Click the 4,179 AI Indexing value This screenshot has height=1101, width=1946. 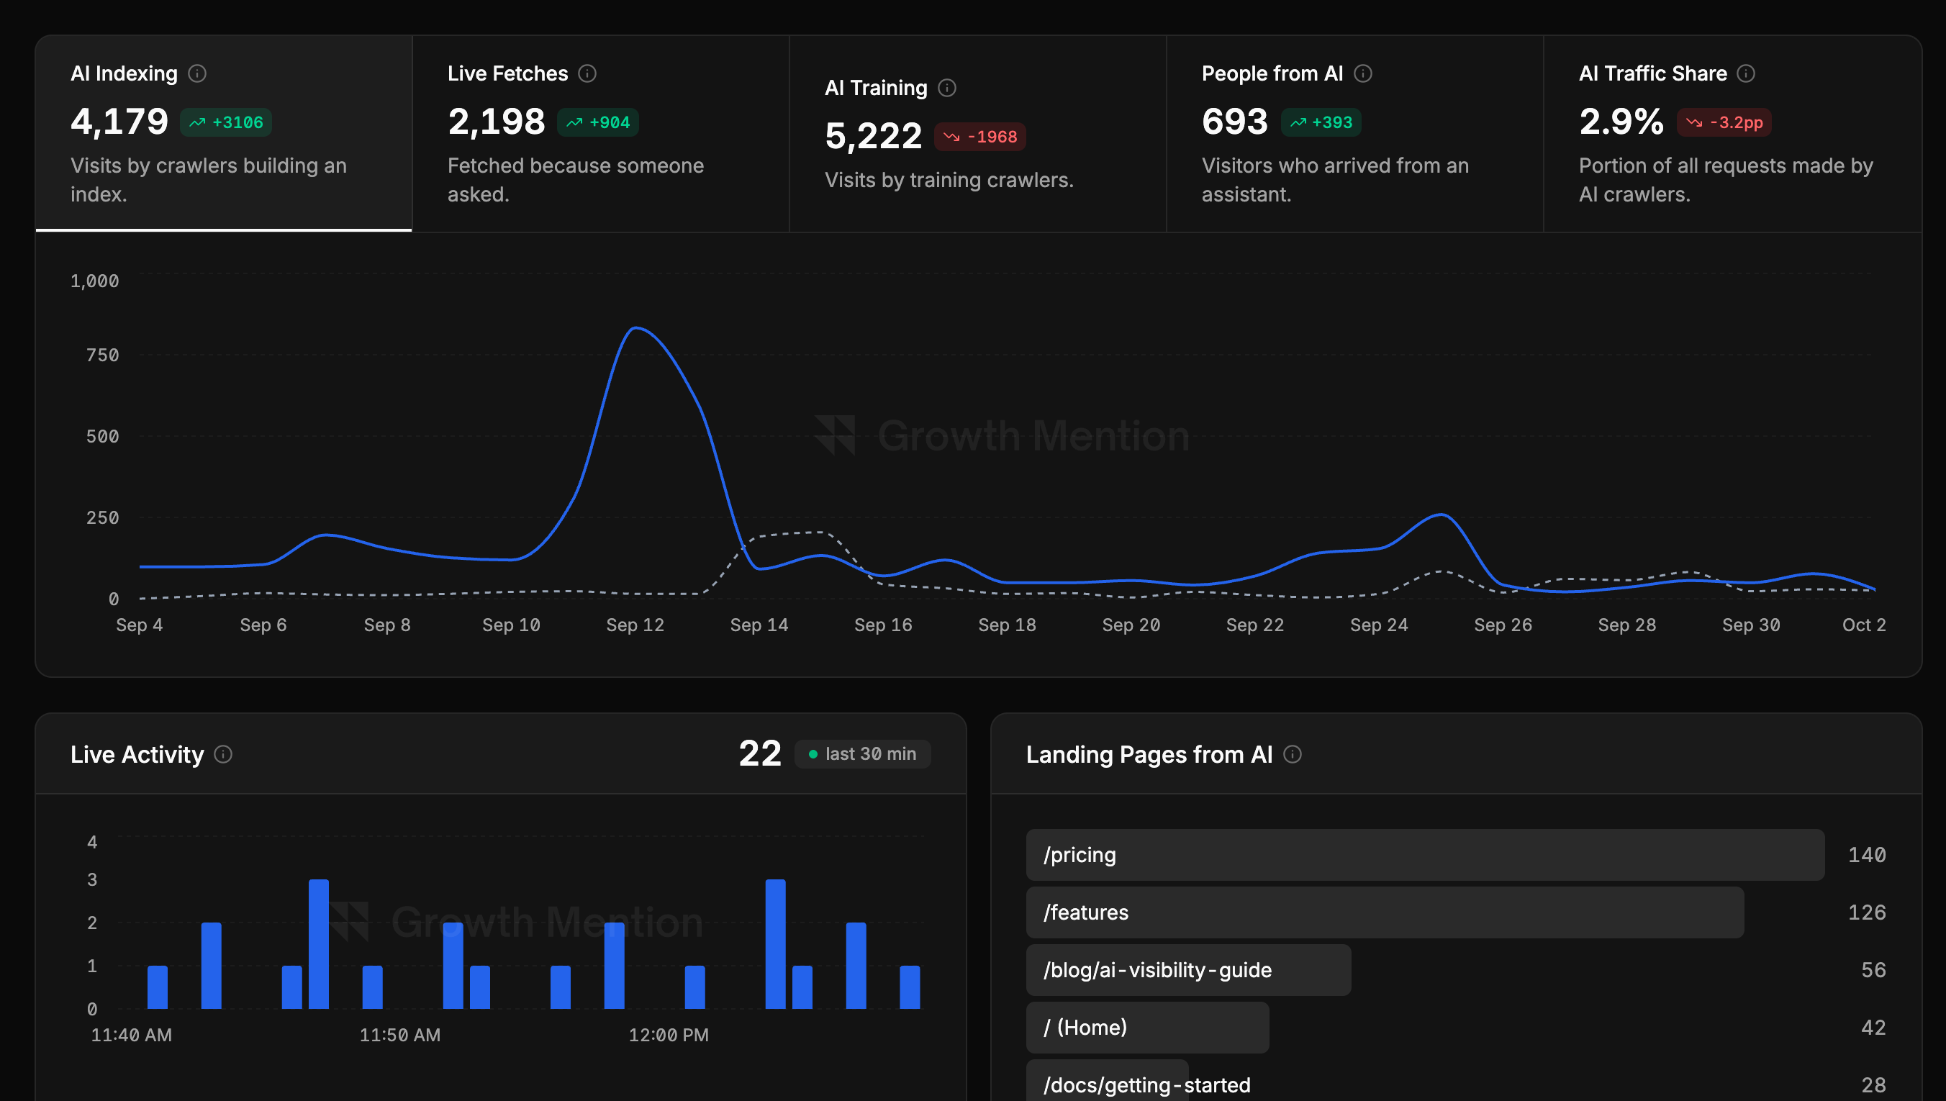(x=119, y=122)
